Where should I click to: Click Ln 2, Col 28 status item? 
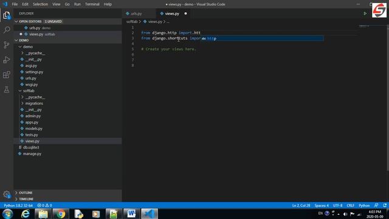coord(301,206)
